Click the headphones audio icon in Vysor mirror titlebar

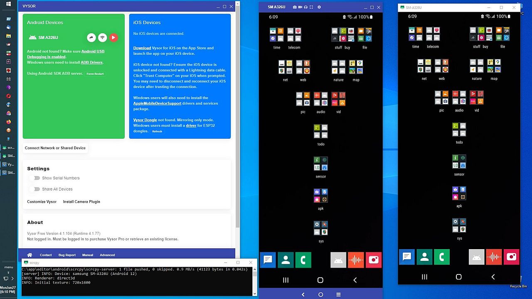point(305,7)
